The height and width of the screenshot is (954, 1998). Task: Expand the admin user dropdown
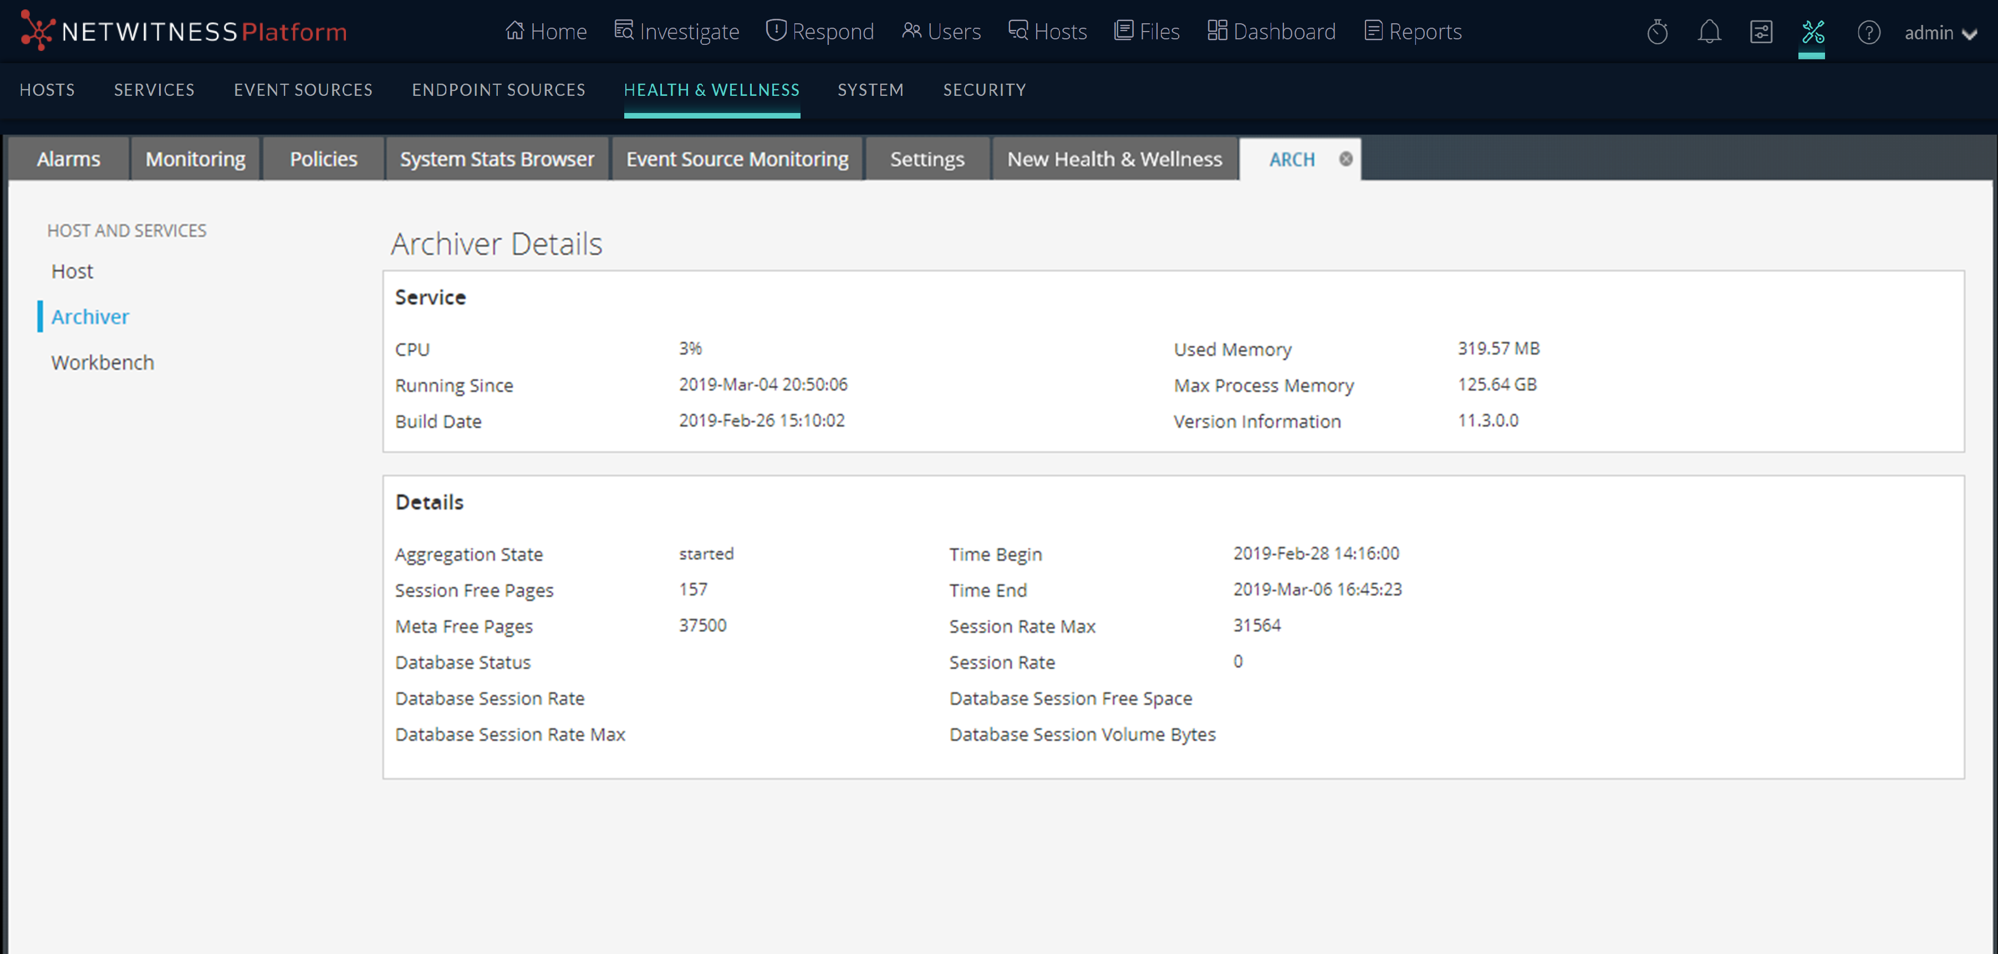click(x=1940, y=33)
